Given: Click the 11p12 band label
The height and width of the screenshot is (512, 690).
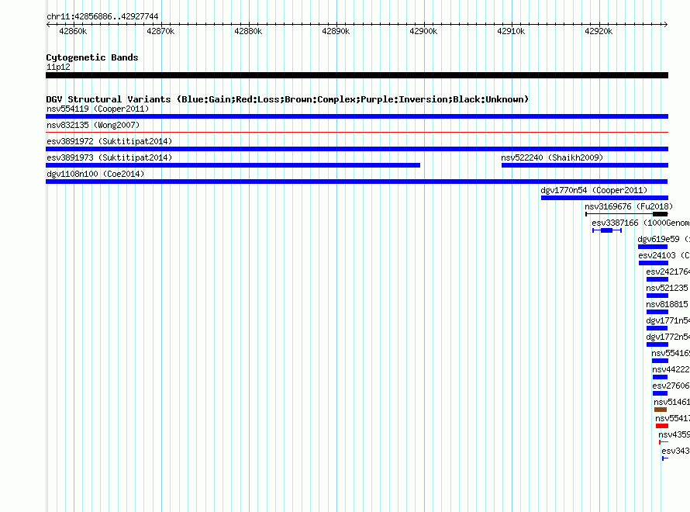Looking at the screenshot, I should tap(58, 67).
